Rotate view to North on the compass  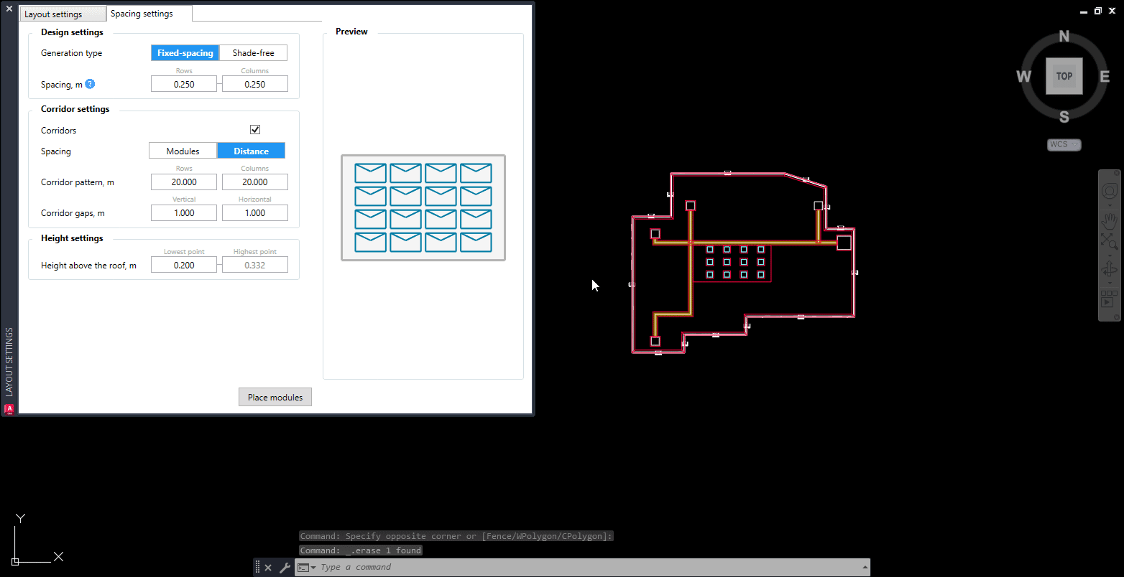(x=1064, y=37)
